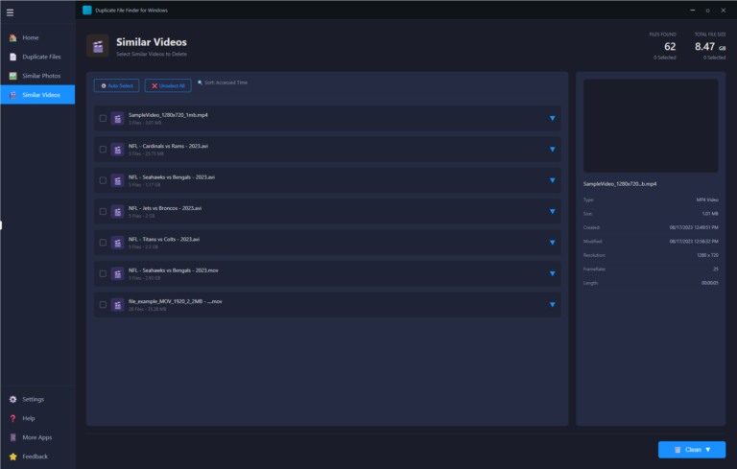Click video icon for file_example_MOV_1920 group
This screenshot has width=737, height=469.
point(117,305)
